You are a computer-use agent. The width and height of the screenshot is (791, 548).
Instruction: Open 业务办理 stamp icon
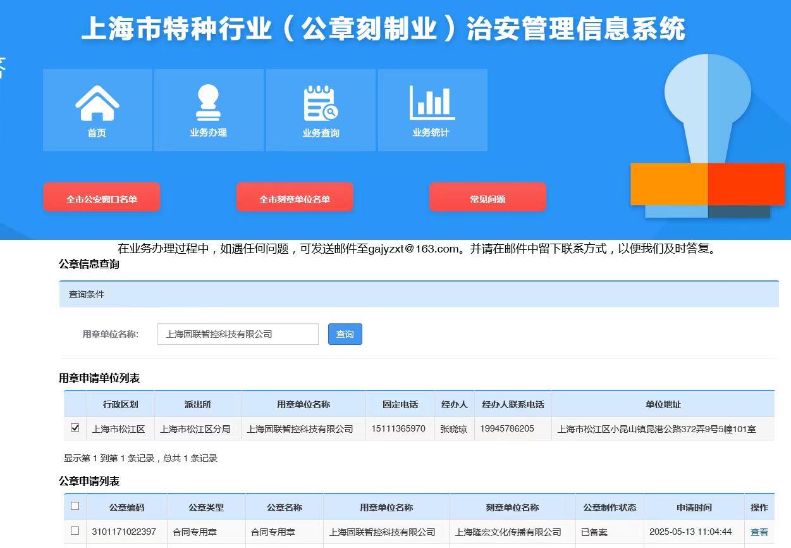(208, 104)
